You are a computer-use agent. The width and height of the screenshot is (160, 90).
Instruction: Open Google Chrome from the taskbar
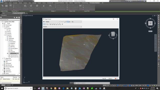coord(51,88)
